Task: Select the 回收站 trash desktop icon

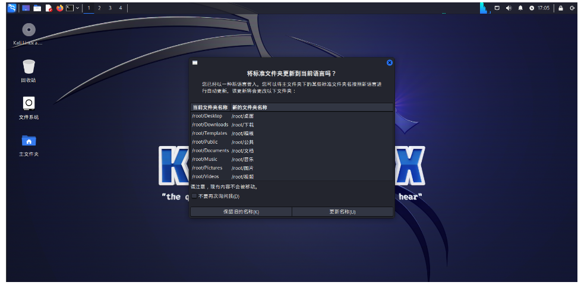Action: [29, 66]
